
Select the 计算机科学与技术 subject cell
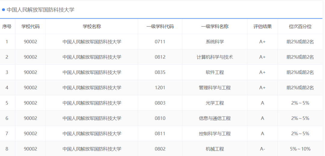click(x=215, y=57)
